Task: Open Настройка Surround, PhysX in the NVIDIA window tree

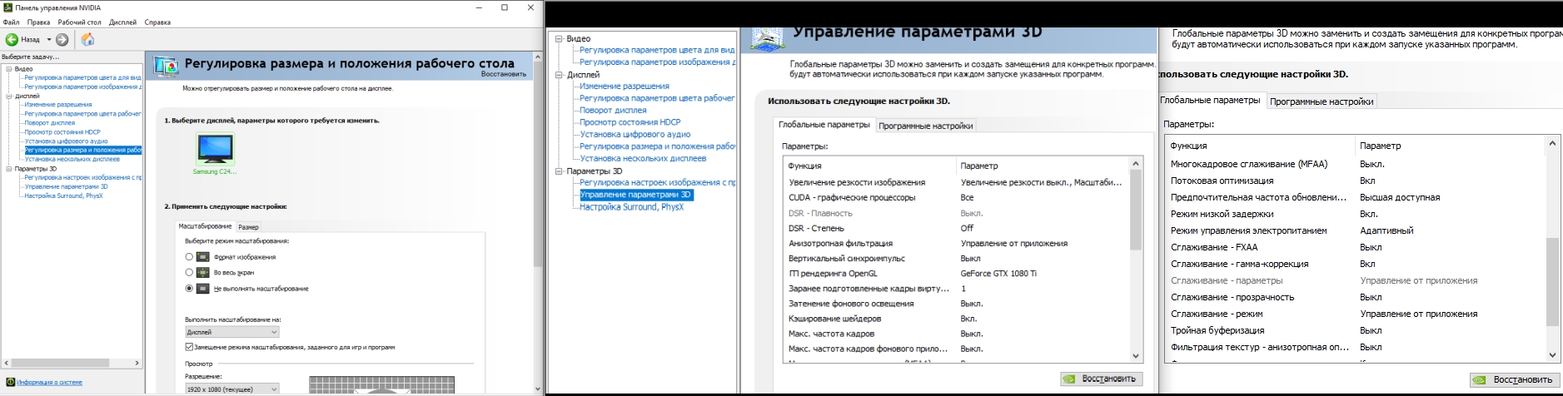Action: pos(63,196)
